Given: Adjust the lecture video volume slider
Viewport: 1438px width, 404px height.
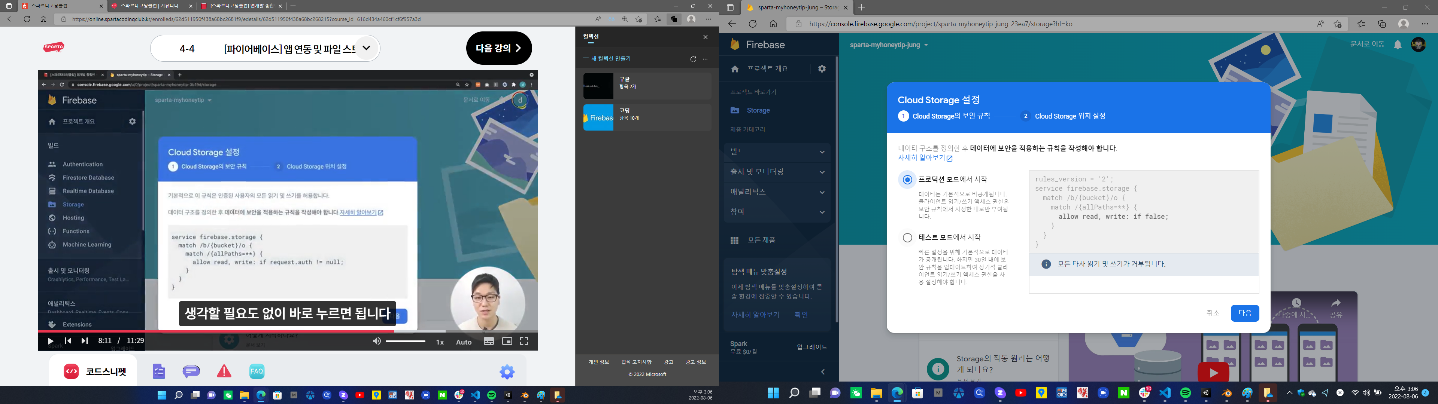Looking at the screenshot, I should tap(405, 341).
